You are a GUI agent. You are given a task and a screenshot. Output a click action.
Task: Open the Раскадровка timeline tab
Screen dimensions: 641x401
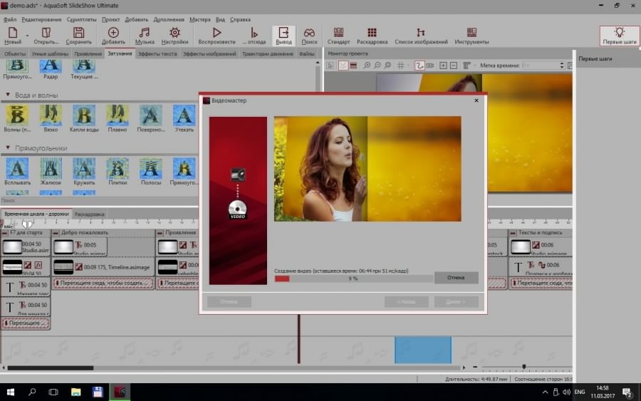click(89, 214)
